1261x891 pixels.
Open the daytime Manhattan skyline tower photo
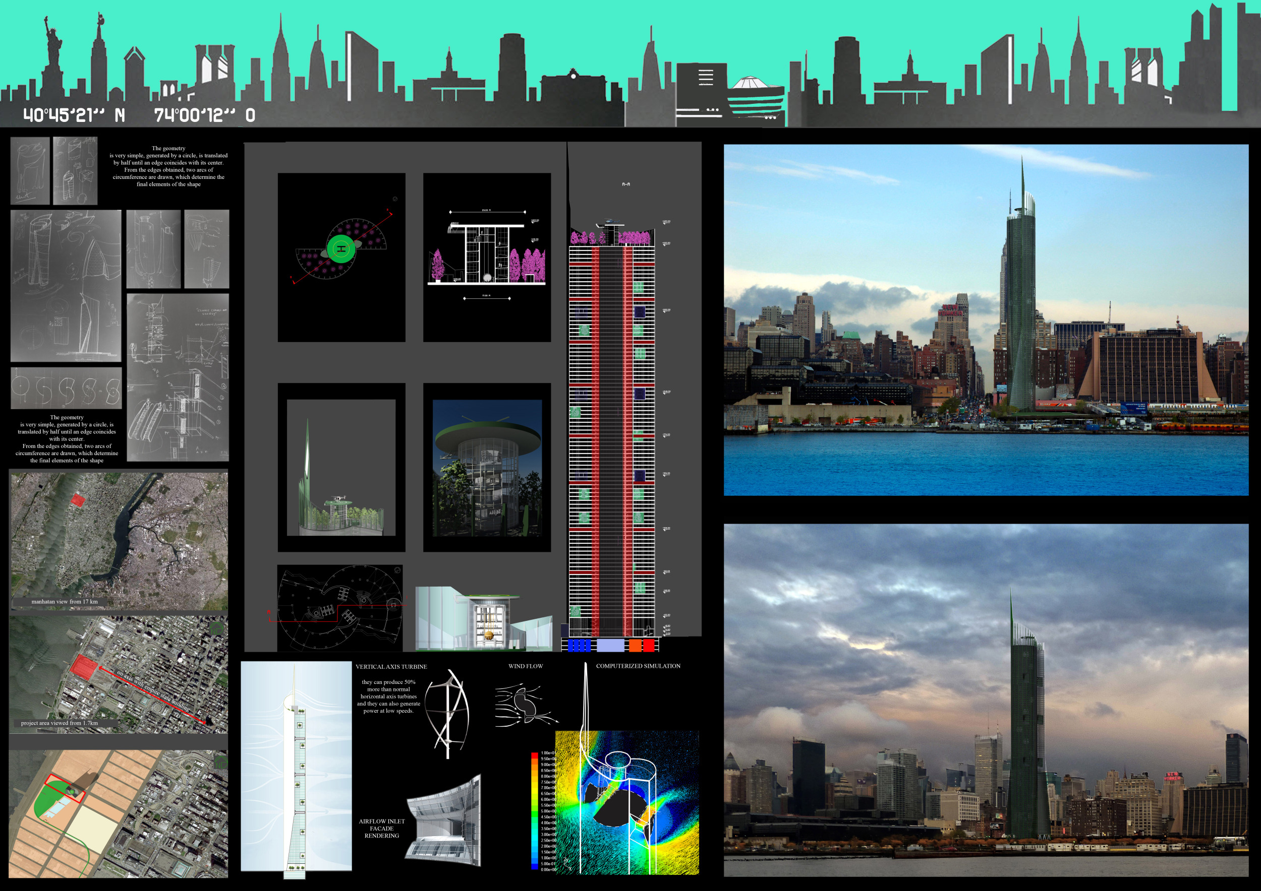[x=986, y=320]
